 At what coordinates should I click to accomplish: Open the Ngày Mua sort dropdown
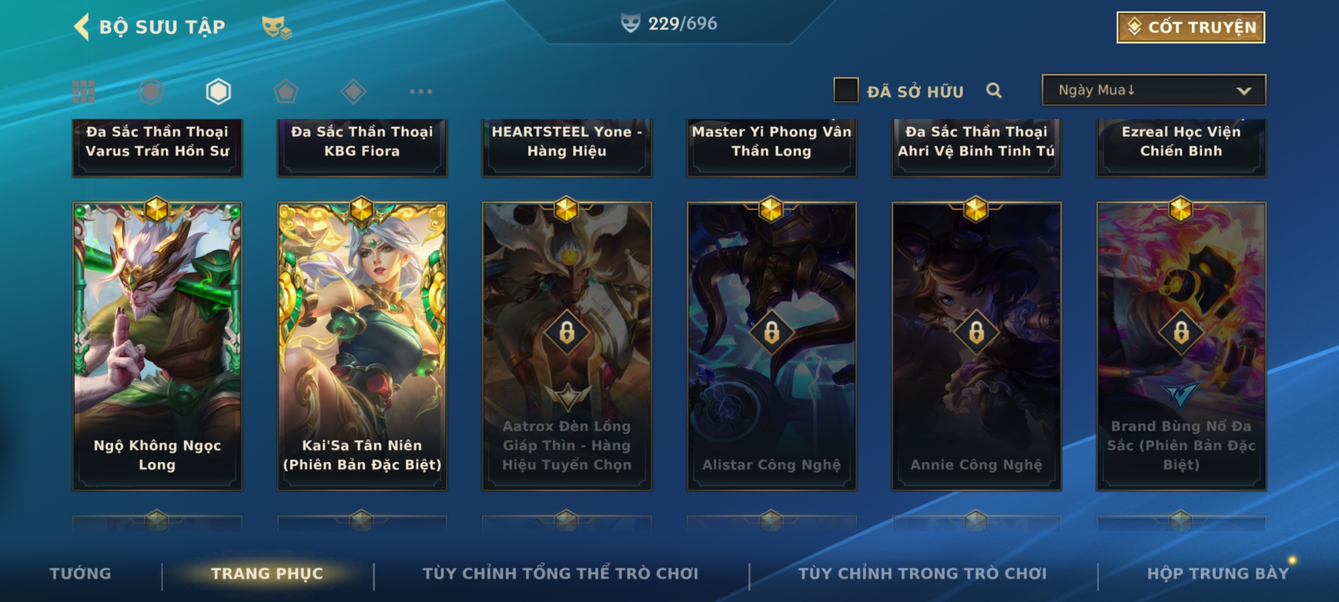point(1154,90)
